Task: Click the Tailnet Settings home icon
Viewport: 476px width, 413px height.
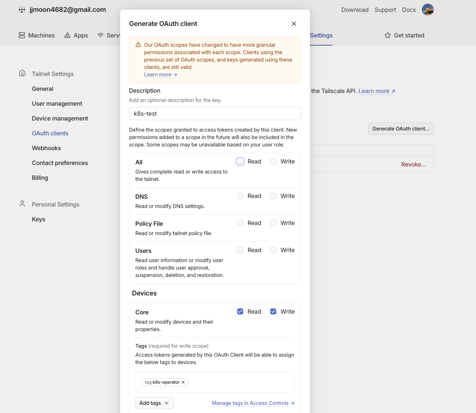Action: pos(22,73)
